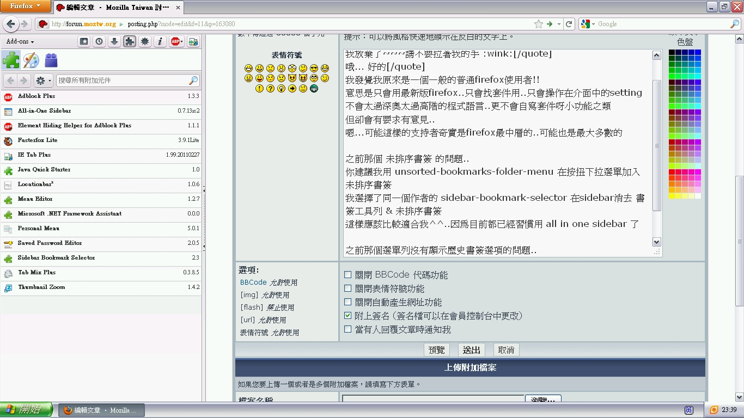Viewport: 744px width, 418px height.
Task: Open the Add-ons sidebar title dropdown
Action: [x=20, y=41]
